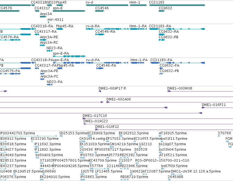Image resolution: width=233 pixels, height=181 pixels.
Task: Click protein Hmt-1-PA label
Action: [x=139, y=60]
